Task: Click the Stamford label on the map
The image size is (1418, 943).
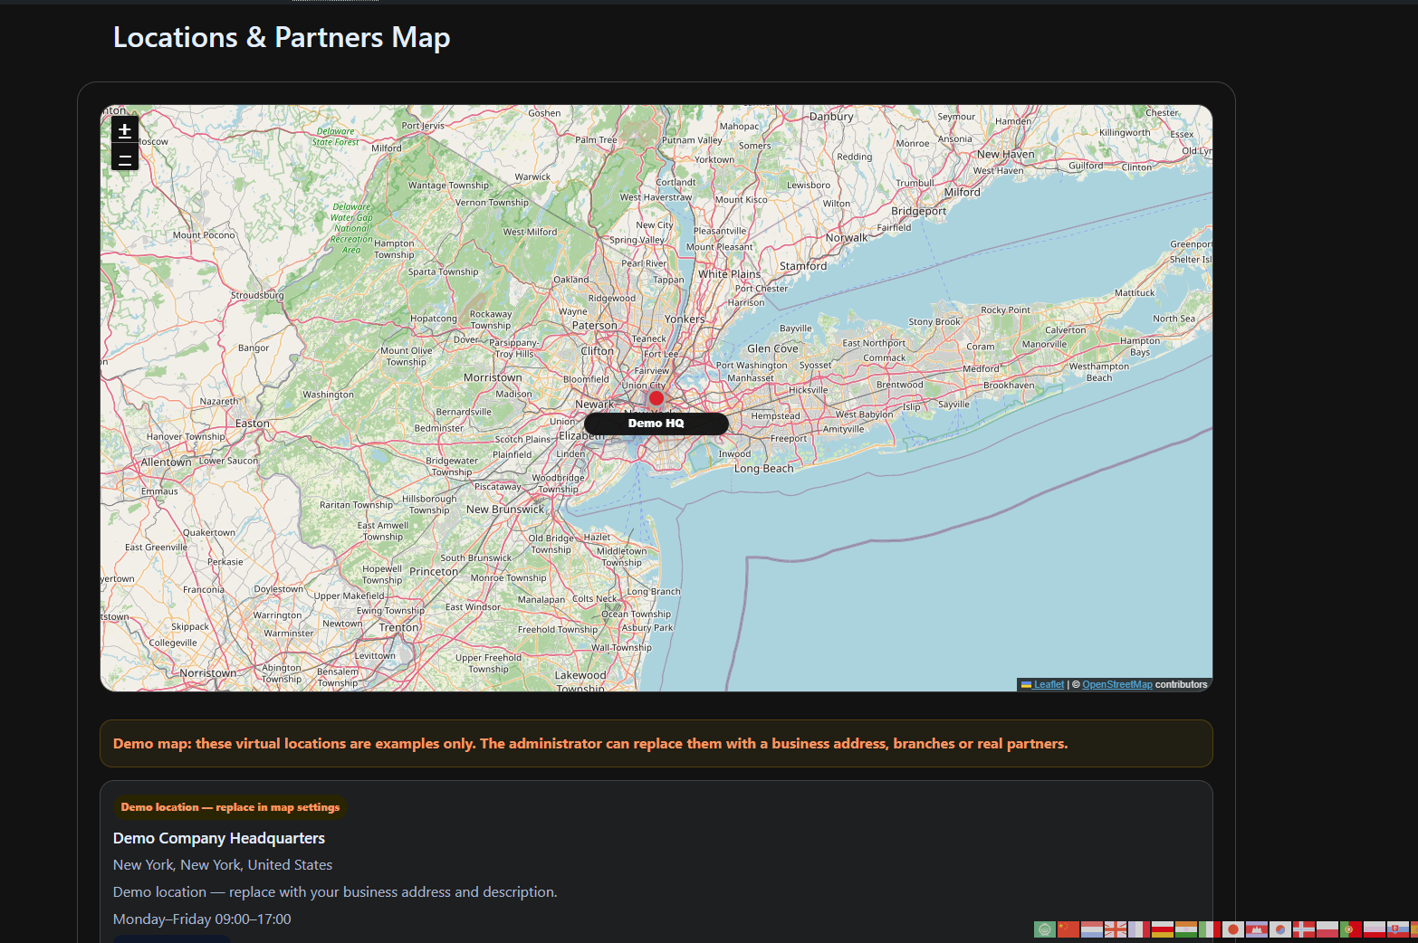Action: [x=803, y=266]
